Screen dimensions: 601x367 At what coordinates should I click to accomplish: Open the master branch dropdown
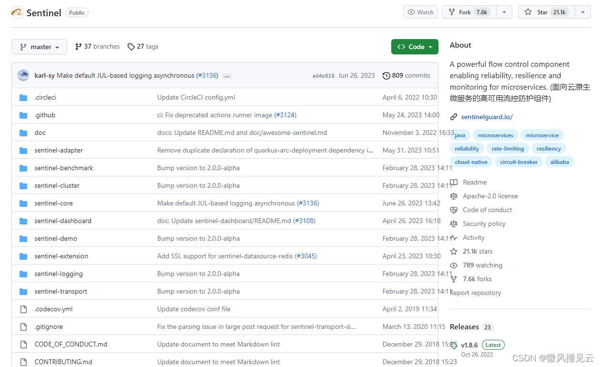click(40, 47)
